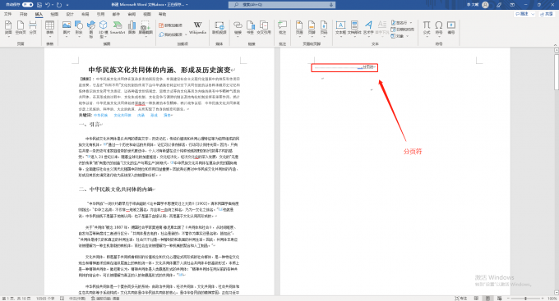559x301 pixels.
Task: Insert a new 批注 (Comment) from the ribbon
Action: 282,28
